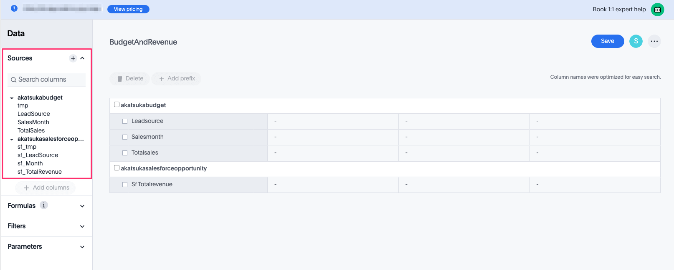Click the Add prefix button
Viewport: 674px width, 270px height.
[x=176, y=78]
